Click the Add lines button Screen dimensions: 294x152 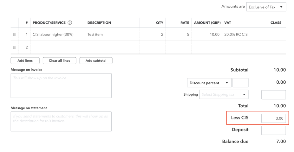[25, 61]
